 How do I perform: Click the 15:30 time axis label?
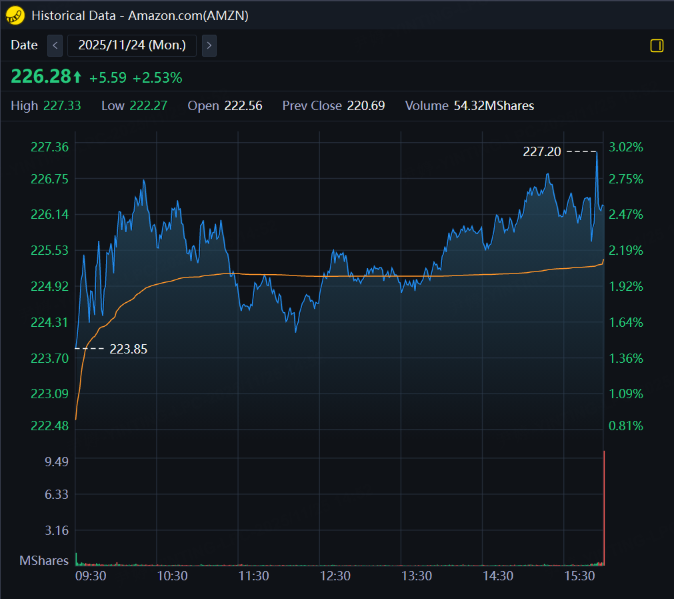[579, 576]
